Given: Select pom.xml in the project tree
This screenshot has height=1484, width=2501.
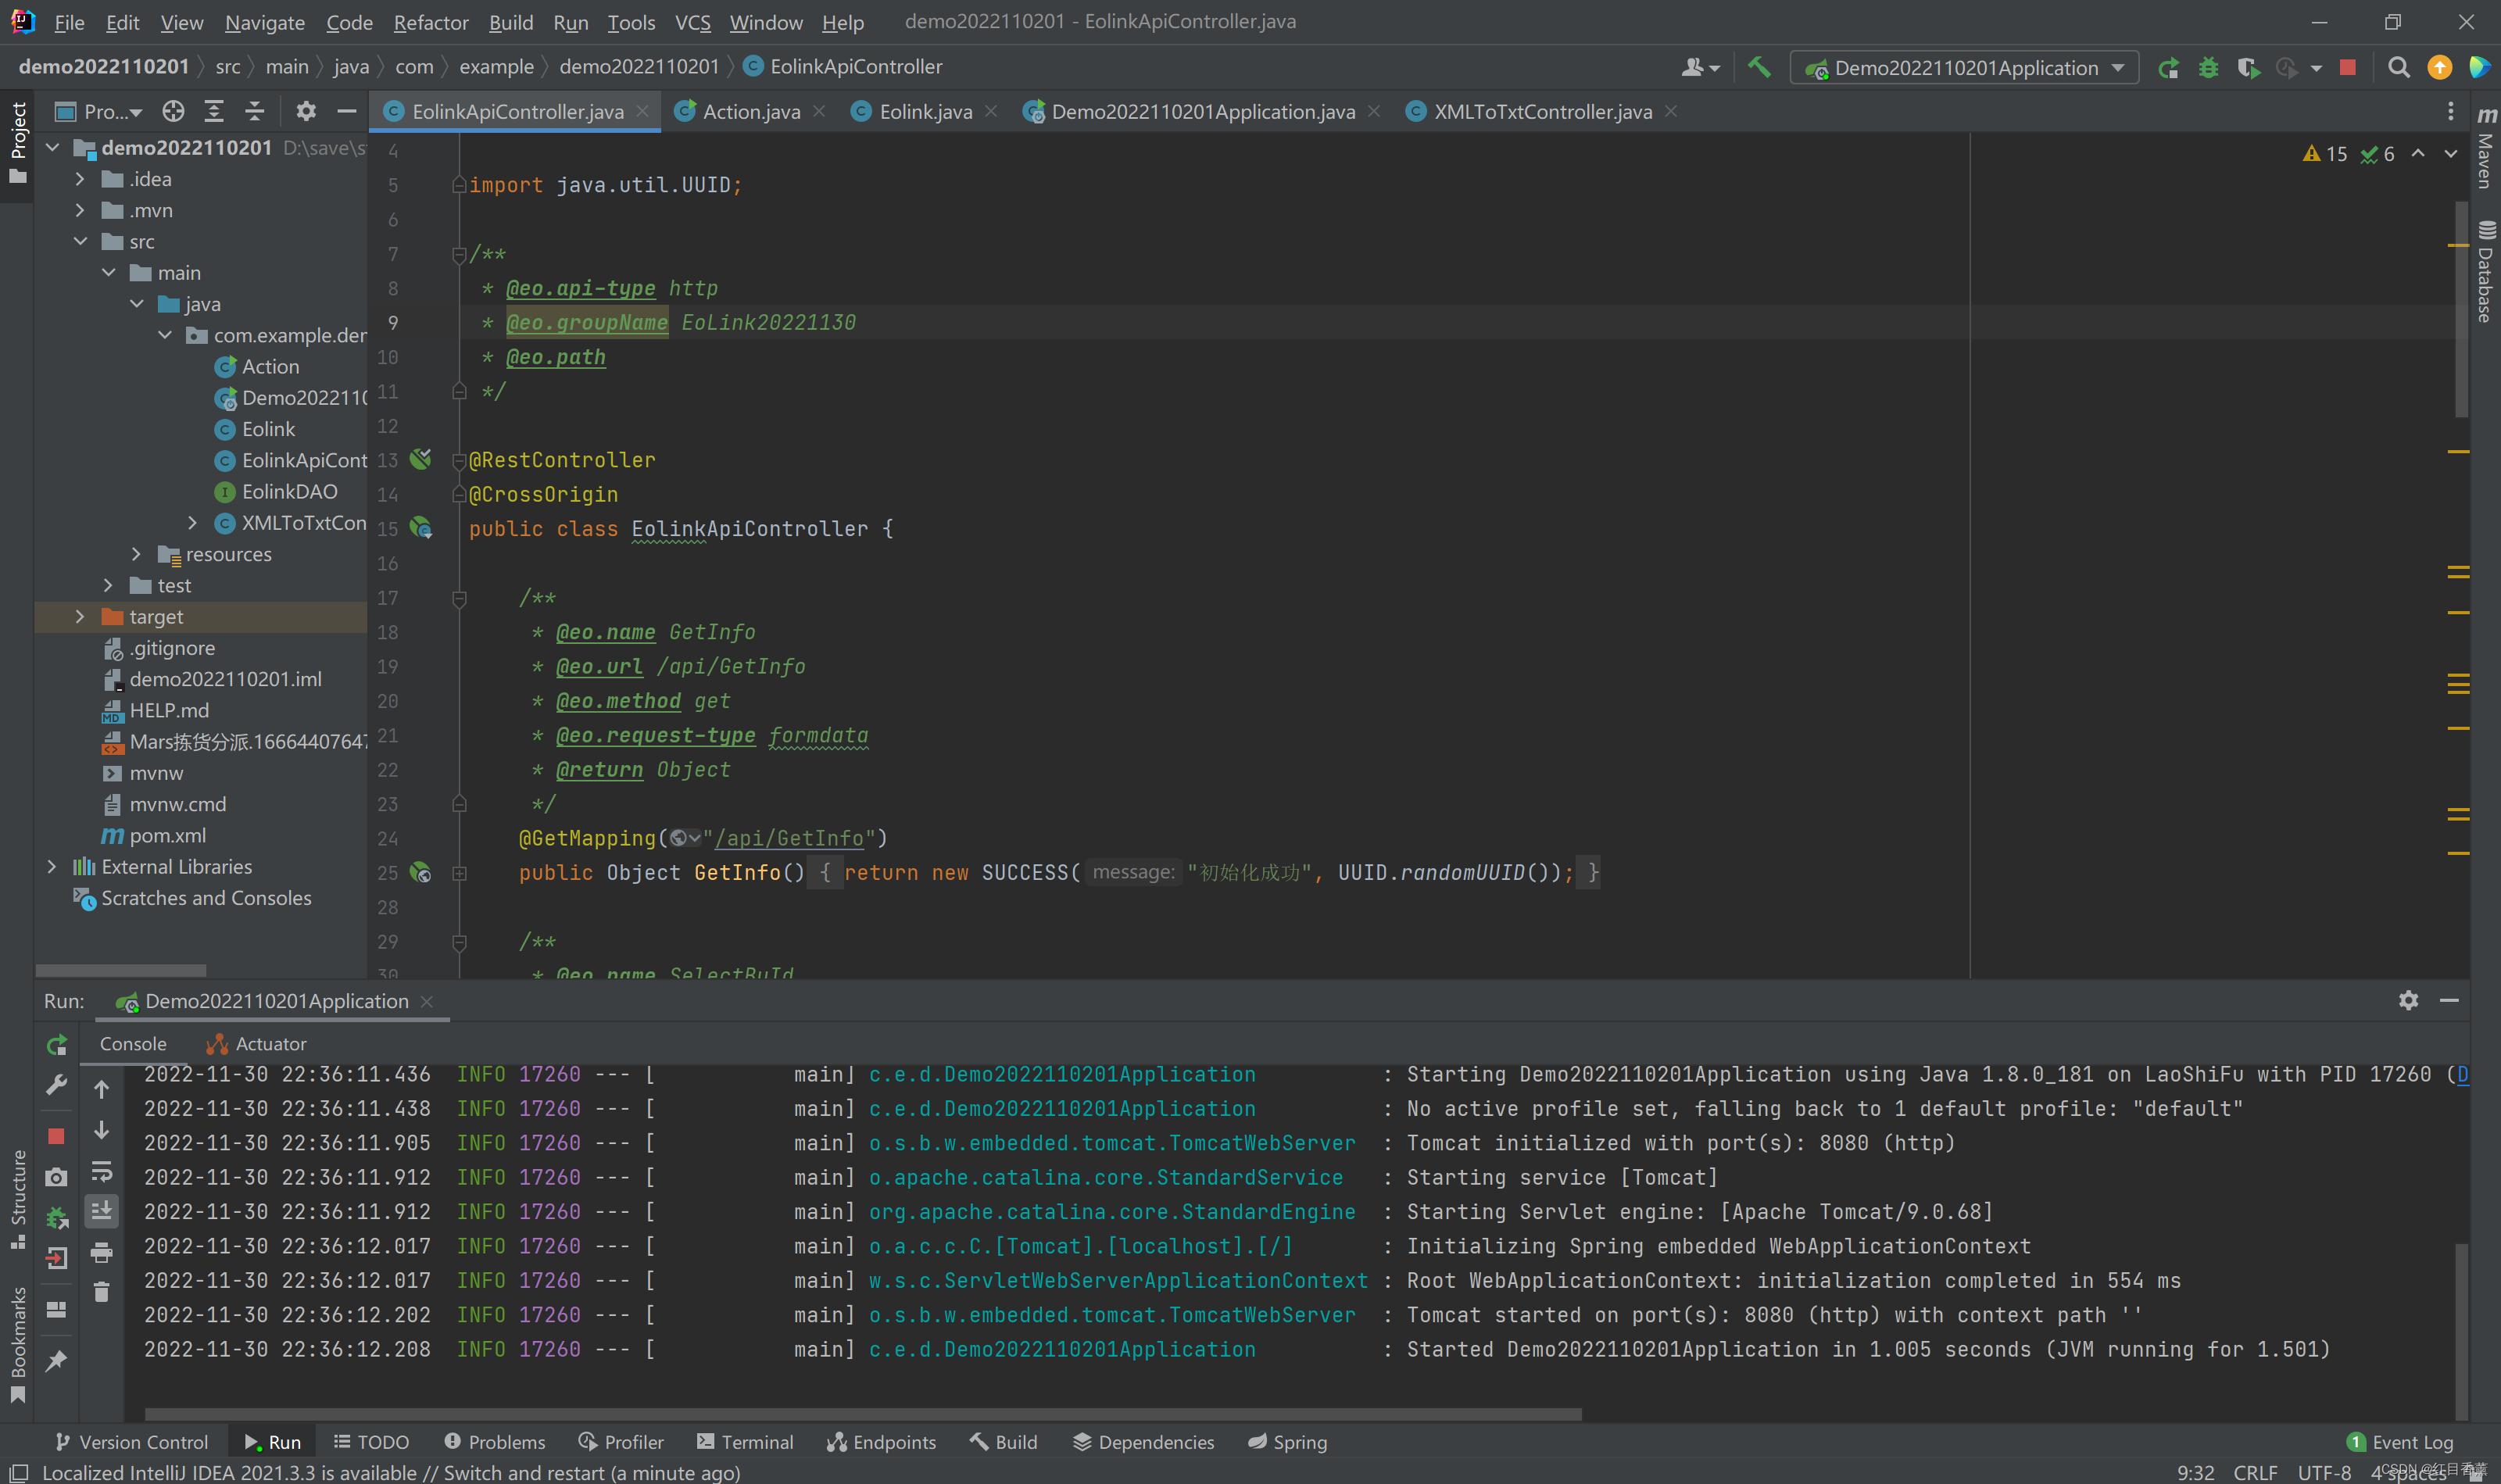Looking at the screenshot, I should 167,836.
